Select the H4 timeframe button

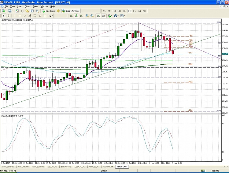click(x=129, y=11)
